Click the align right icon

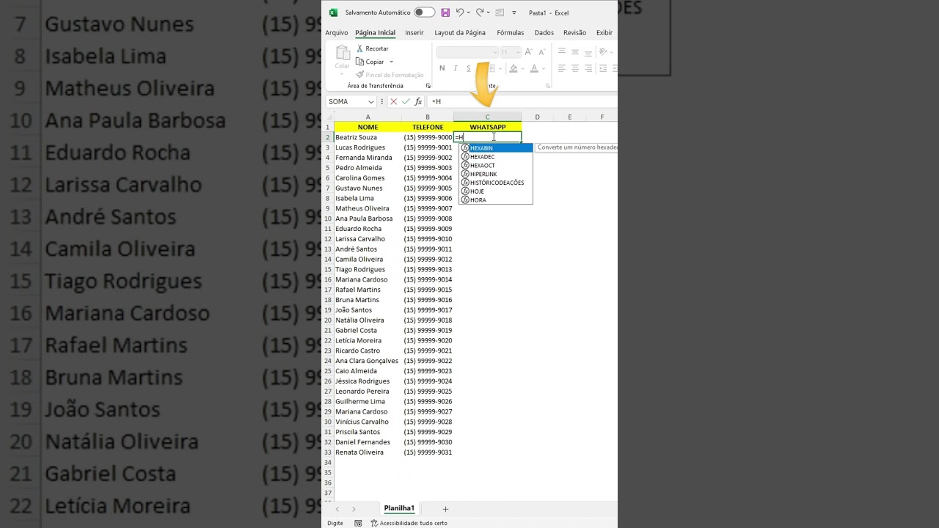[x=588, y=68]
